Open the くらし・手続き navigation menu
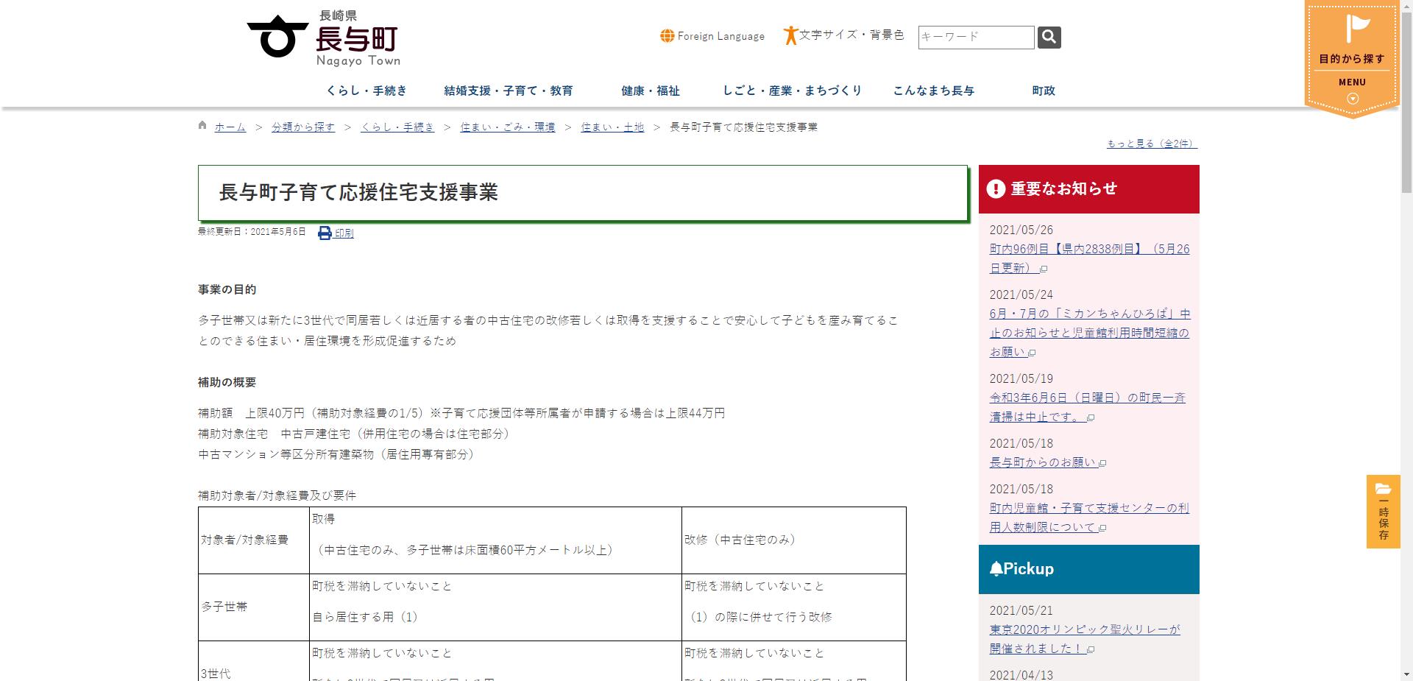The height and width of the screenshot is (681, 1413). tap(366, 91)
